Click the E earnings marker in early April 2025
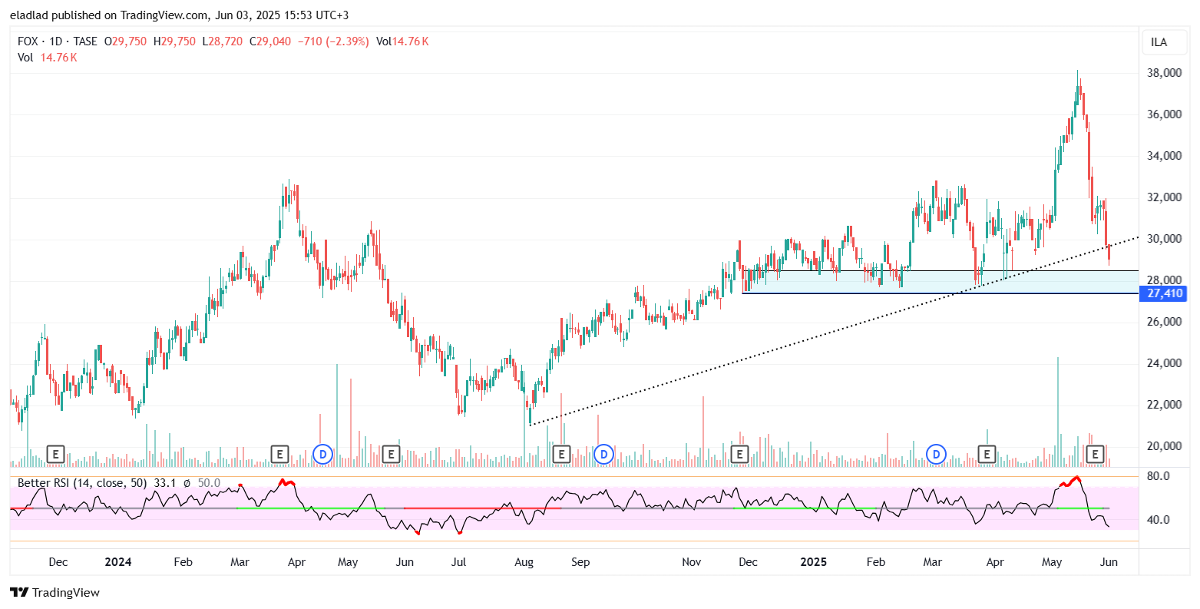This screenshot has height=609, width=1200. point(986,454)
